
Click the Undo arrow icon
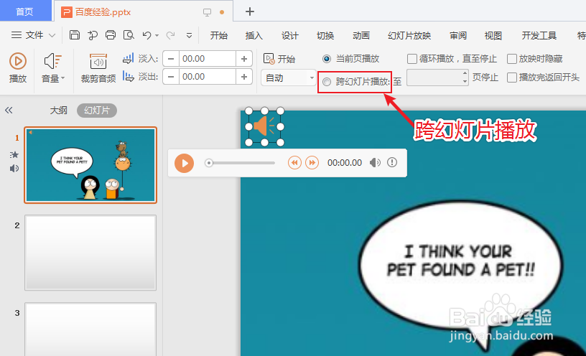(x=146, y=35)
